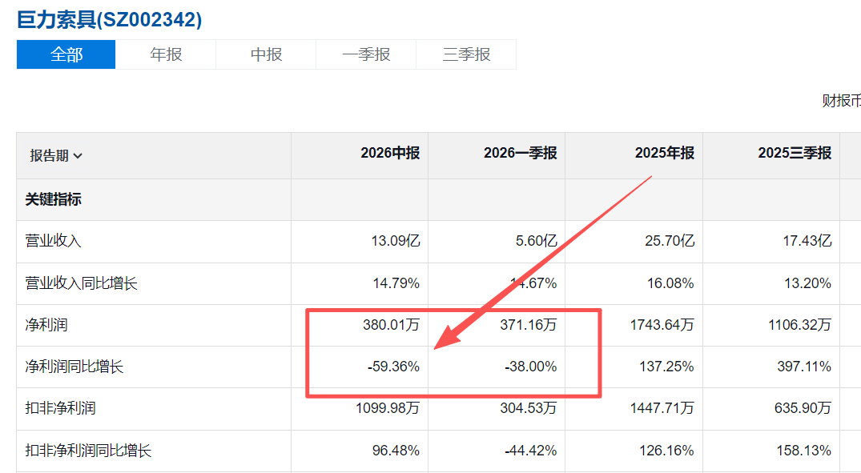This screenshot has height=473, width=861.
Task: Click the 营业收入 row label
Action: tap(54, 241)
